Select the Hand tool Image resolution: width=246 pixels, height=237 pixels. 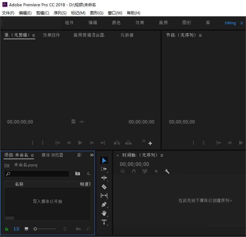(x=104, y=213)
